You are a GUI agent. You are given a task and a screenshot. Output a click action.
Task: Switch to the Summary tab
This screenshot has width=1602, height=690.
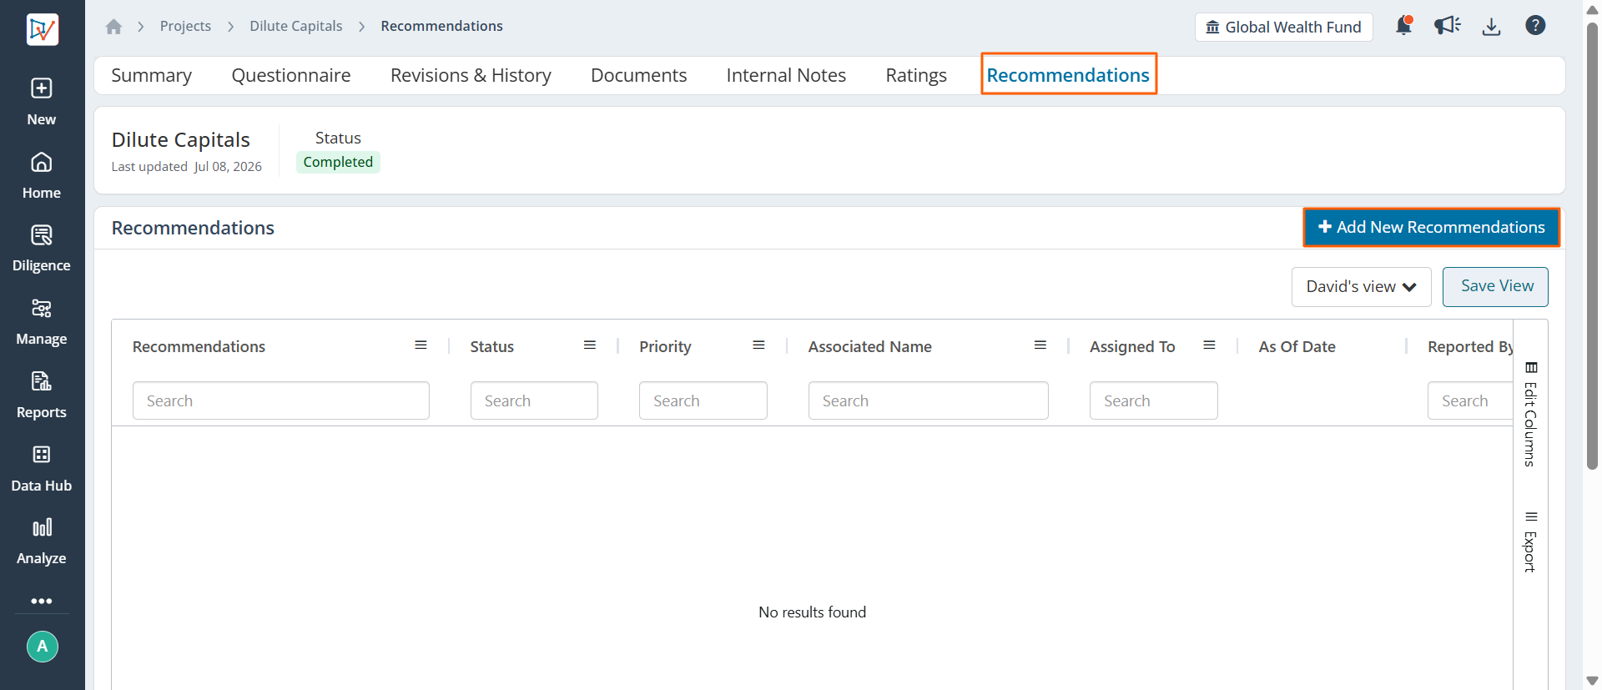point(152,75)
